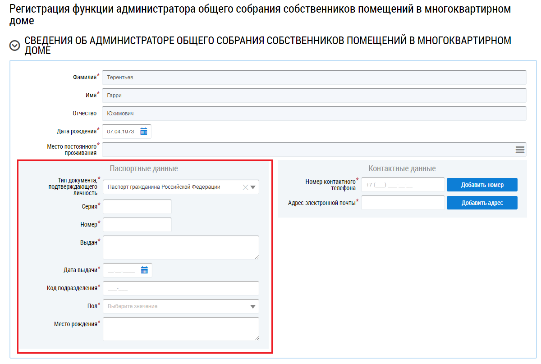This screenshot has width=541, height=364.
Task: Open the Пол gender dropdown
Action: tap(181, 306)
